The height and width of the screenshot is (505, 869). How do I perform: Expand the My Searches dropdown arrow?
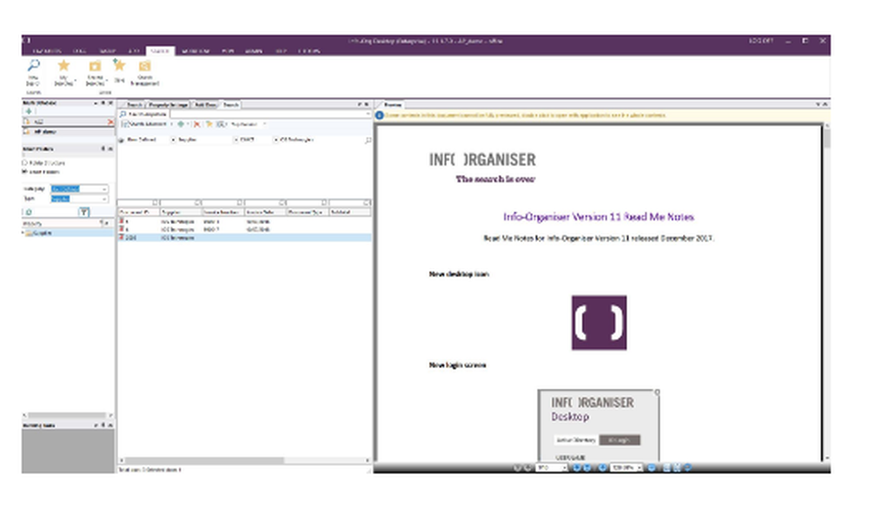click(76, 81)
